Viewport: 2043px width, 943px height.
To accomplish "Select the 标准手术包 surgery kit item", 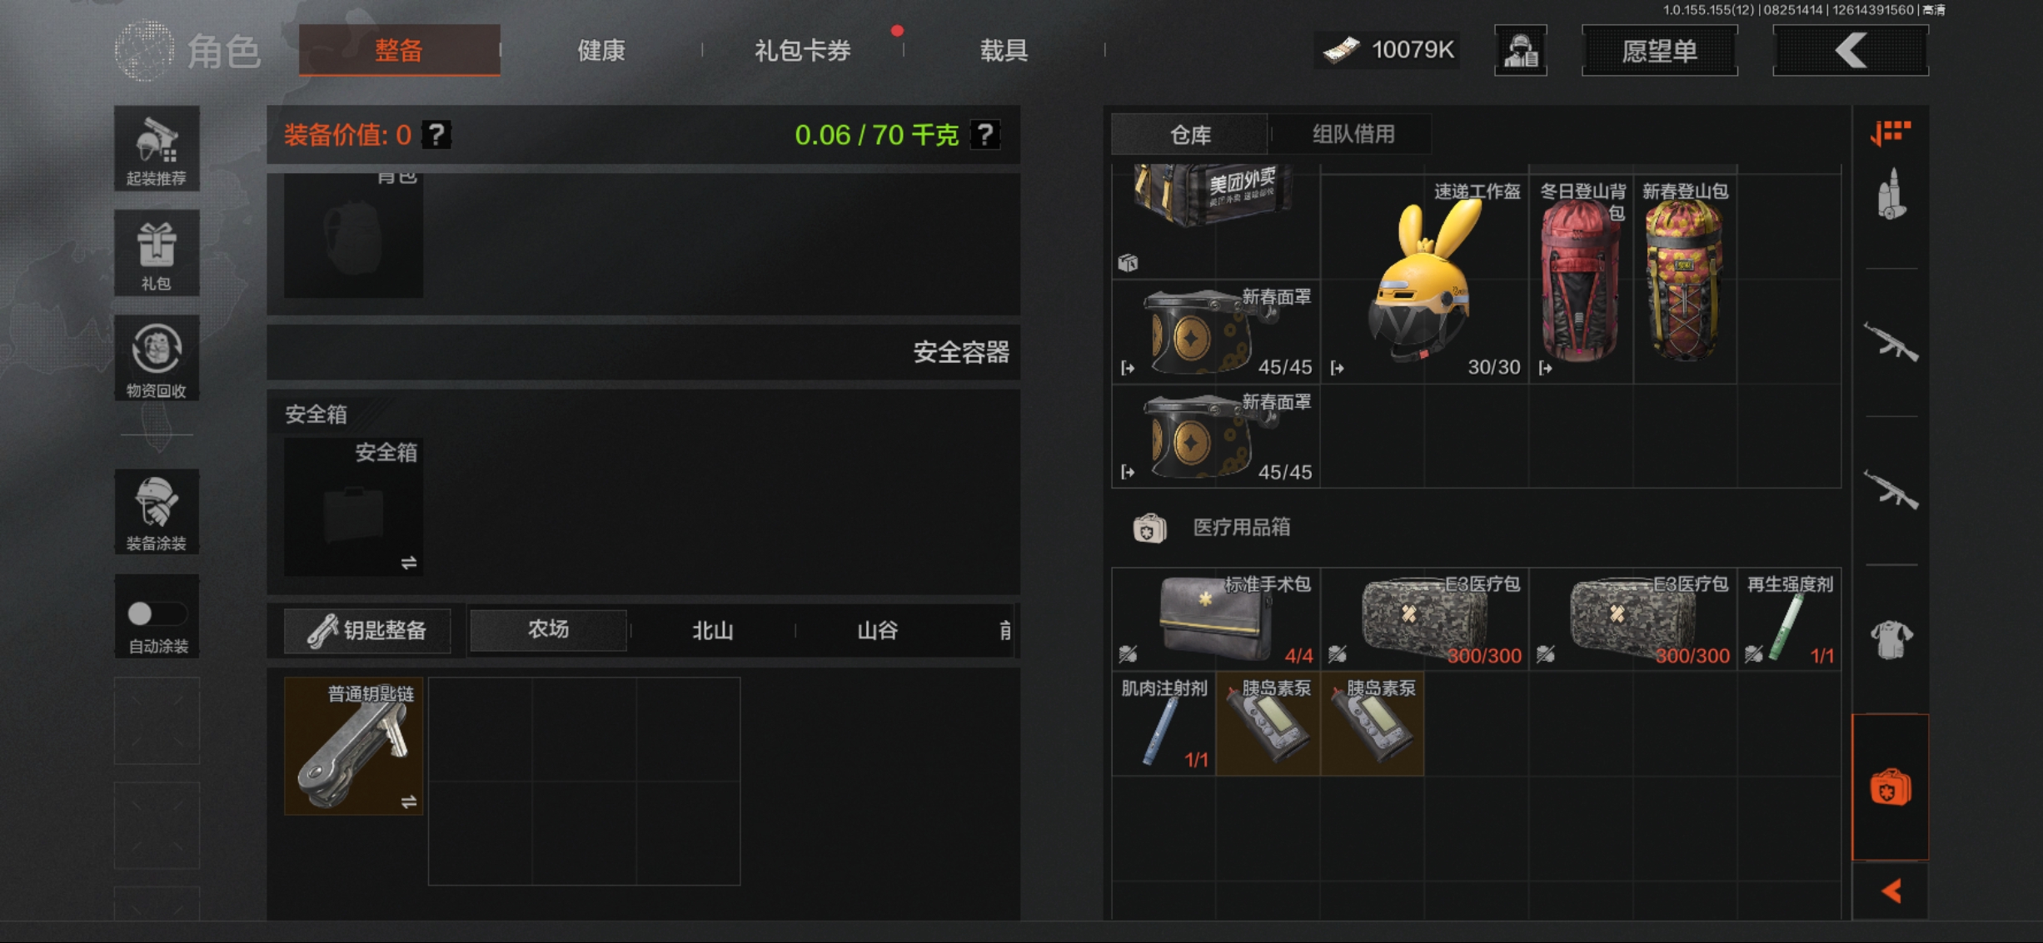I will coord(1216,618).
